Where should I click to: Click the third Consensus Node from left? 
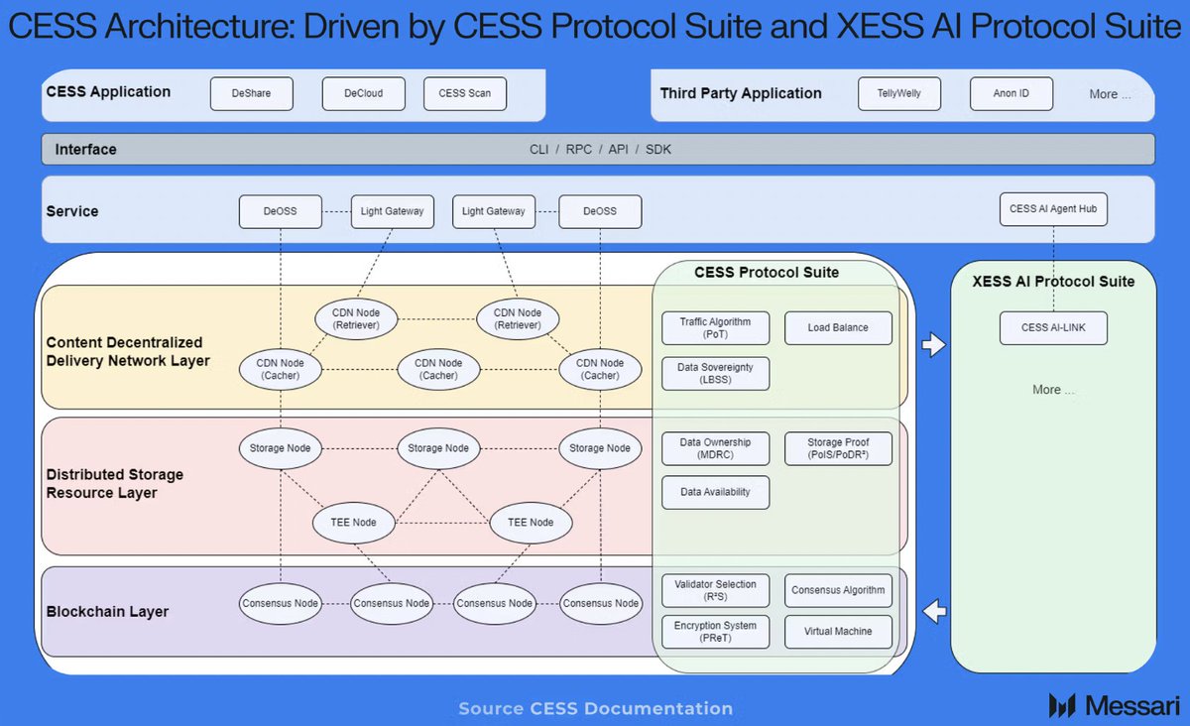[494, 603]
